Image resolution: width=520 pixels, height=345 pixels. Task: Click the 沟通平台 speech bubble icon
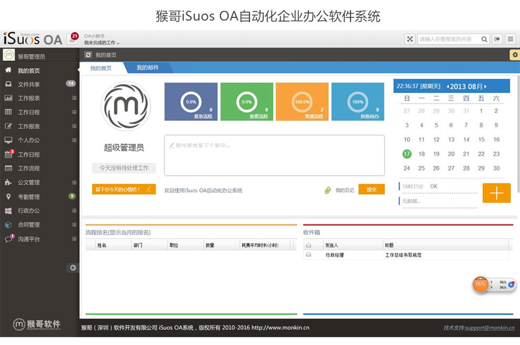coord(9,238)
